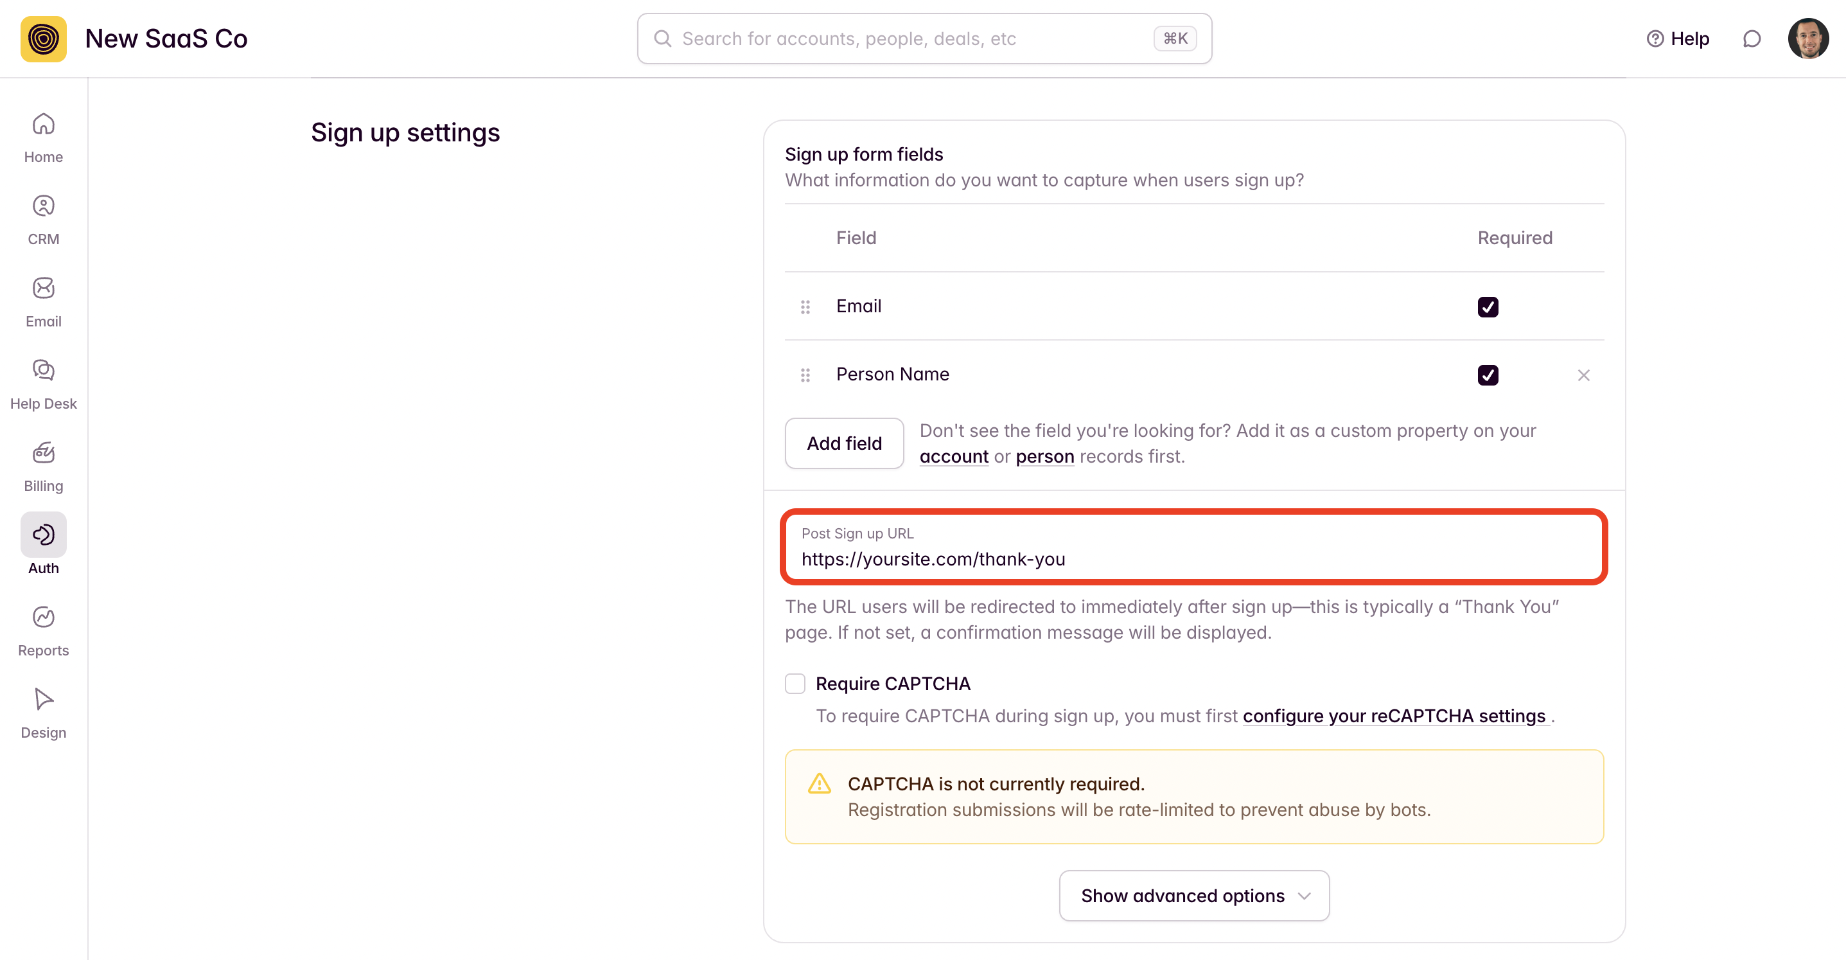Select the Auth sidebar item
The image size is (1846, 960).
[x=43, y=545]
